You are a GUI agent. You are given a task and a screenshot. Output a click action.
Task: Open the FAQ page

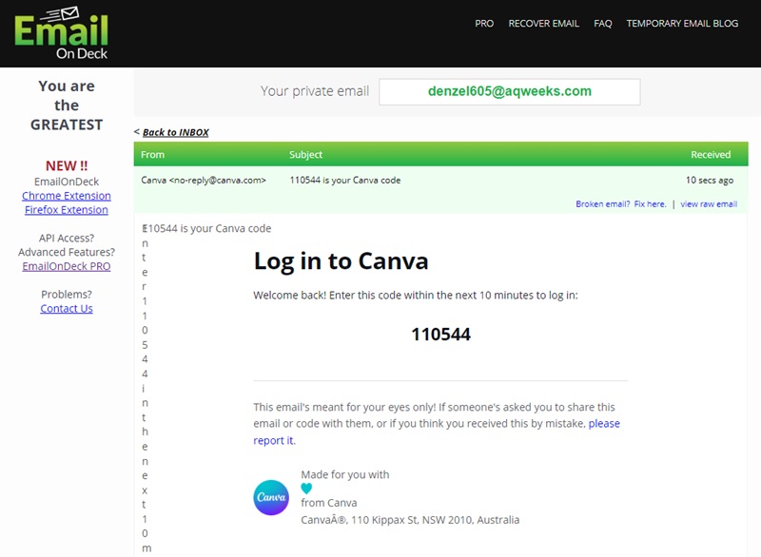tap(603, 23)
